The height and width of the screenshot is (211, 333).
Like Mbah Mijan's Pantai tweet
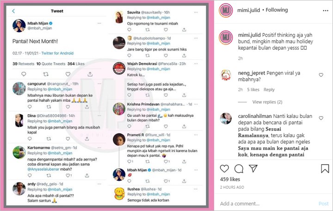[68, 74]
